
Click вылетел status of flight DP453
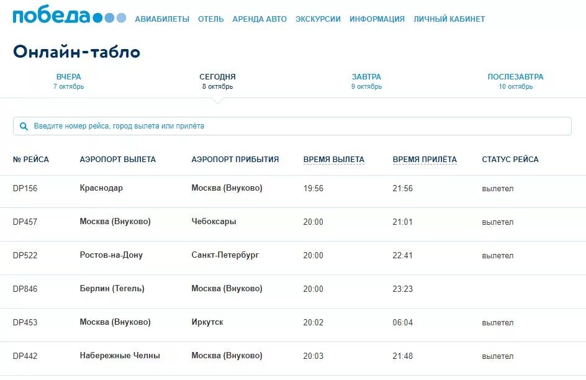point(498,323)
